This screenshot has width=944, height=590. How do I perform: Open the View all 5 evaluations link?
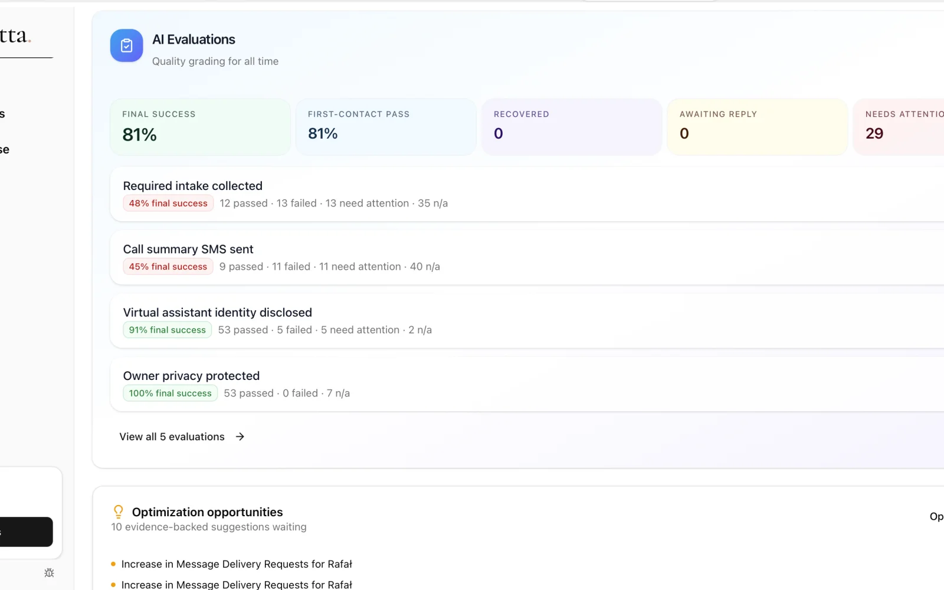[x=182, y=437]
